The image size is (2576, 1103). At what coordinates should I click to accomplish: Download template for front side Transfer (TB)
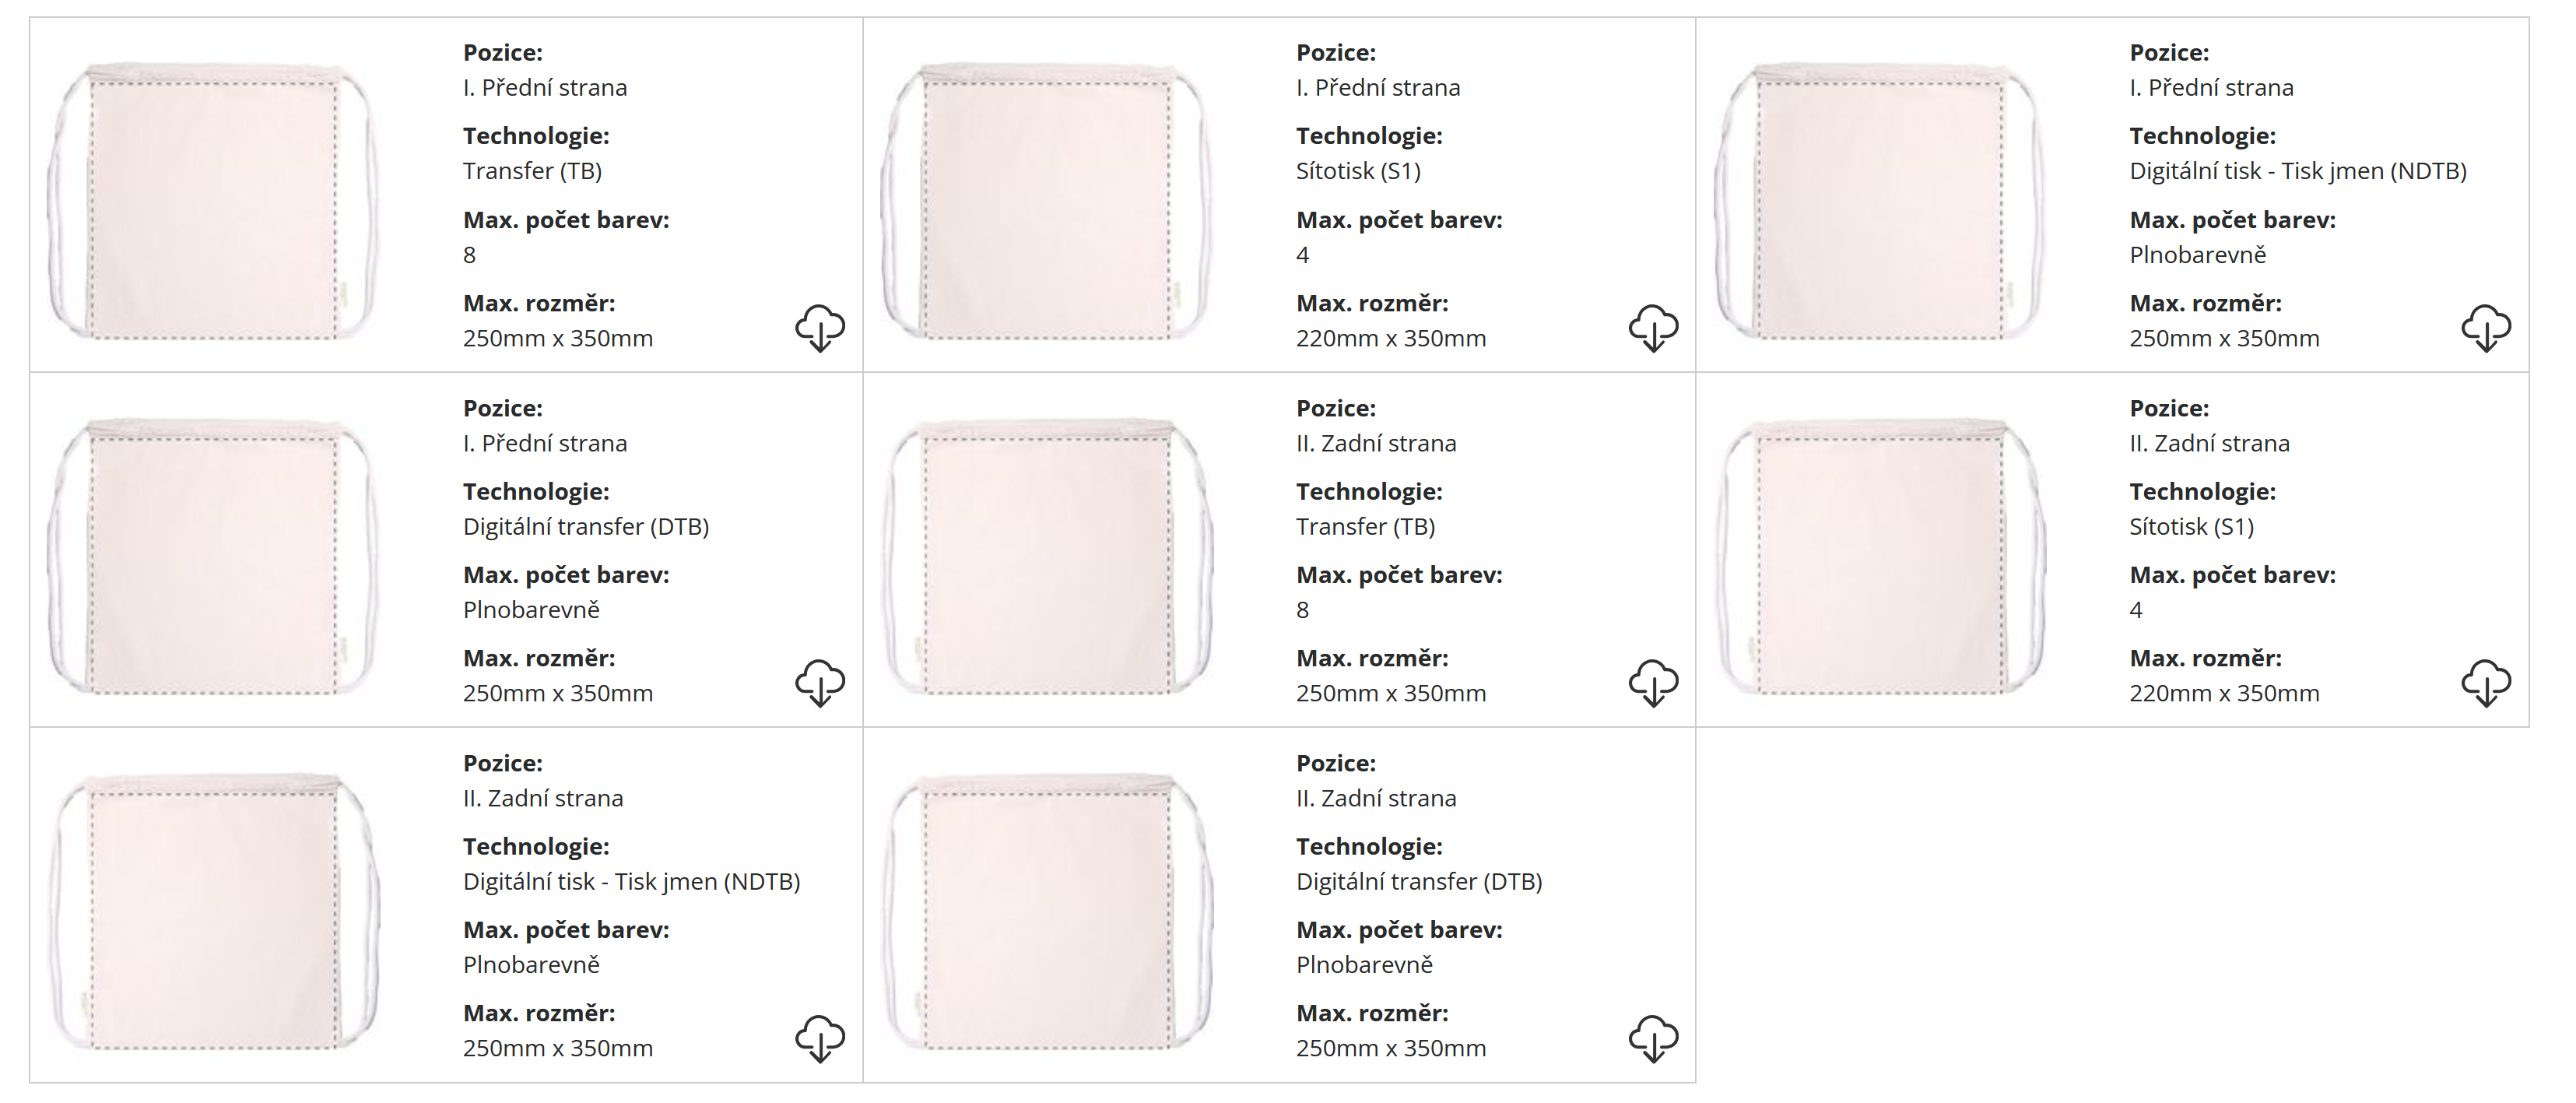820,328
